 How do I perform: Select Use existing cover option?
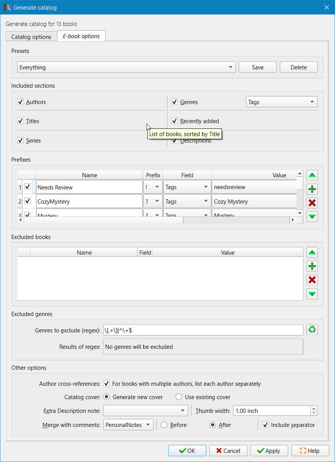click(179, 397)
